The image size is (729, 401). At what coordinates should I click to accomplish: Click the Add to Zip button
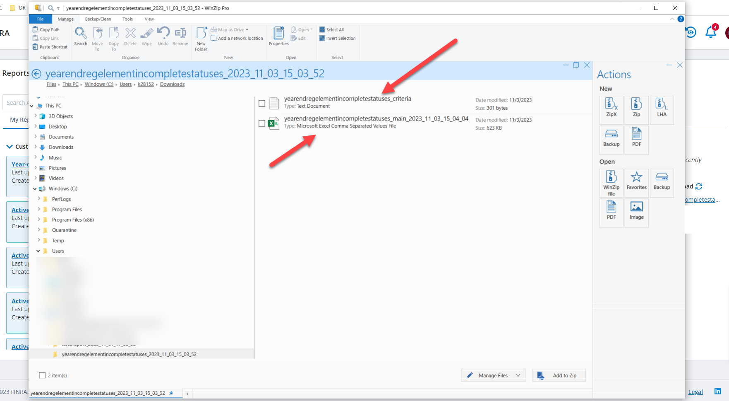(x=559, y=375)
